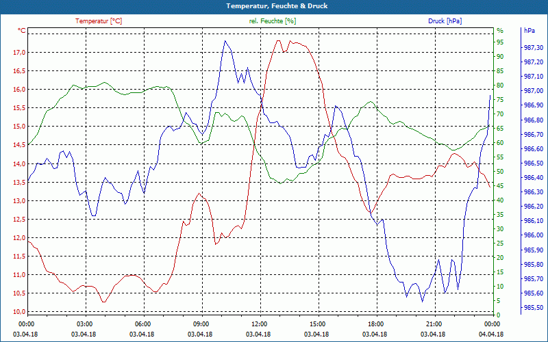Click the green '%' axis unit label

click(x=500, y=31)
